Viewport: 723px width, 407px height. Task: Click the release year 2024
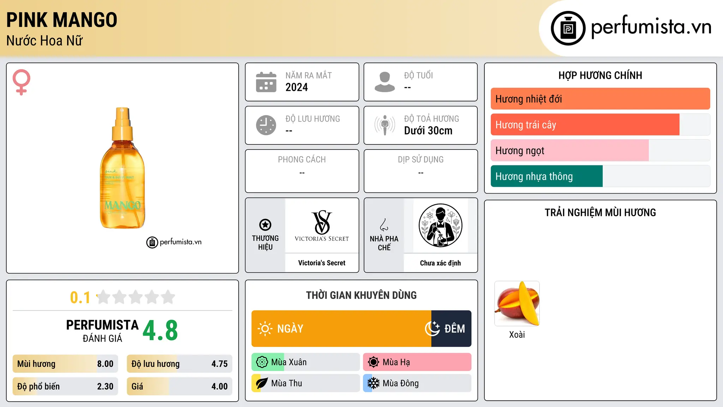pyautogui.click(x=297, y=87)
